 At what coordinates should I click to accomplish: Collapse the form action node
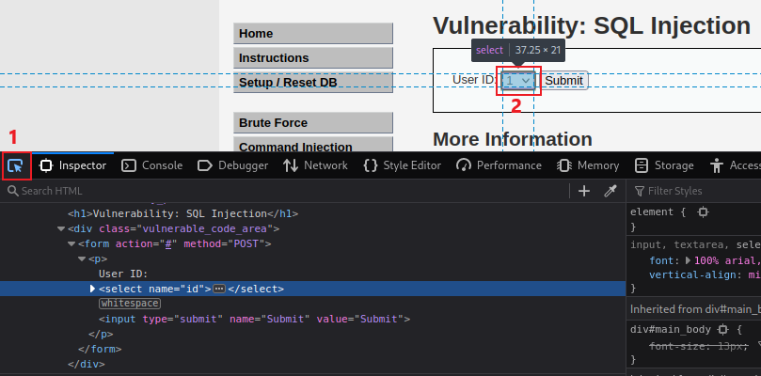pos(71,243)
